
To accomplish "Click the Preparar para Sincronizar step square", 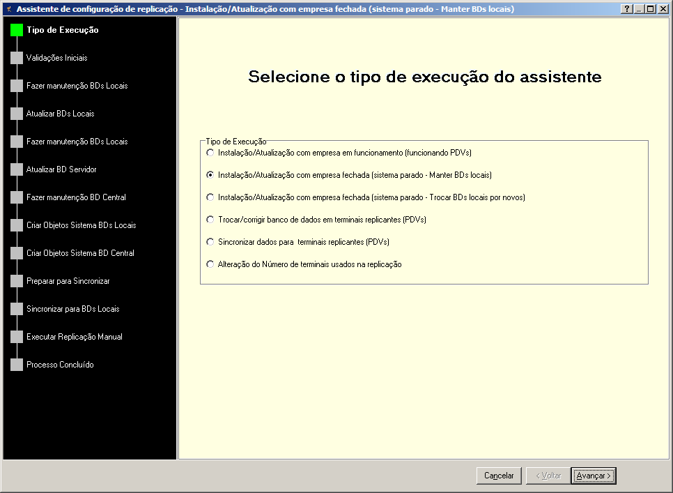I will (x=17, y=281).
